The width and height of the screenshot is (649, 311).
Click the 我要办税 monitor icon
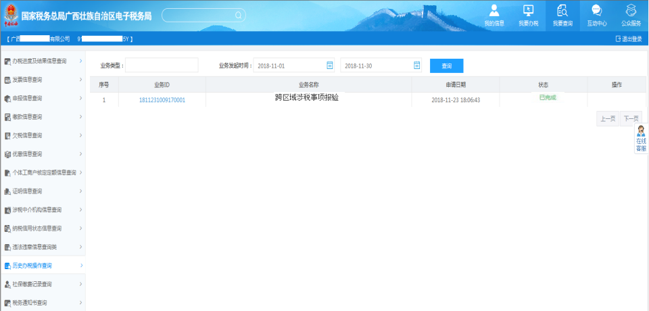pos(528,10)
